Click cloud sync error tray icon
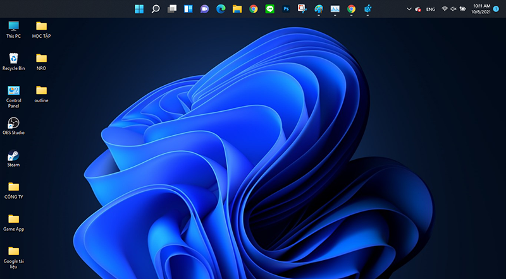 [418, 9]
